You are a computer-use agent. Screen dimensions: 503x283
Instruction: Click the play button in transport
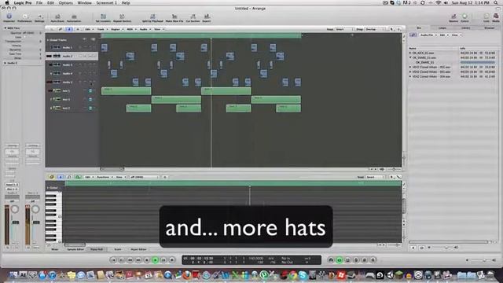(x=155, y=260)
